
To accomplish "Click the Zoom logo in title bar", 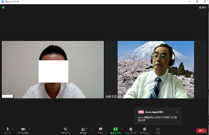I will pyautogui.click(x=2, y=2).
